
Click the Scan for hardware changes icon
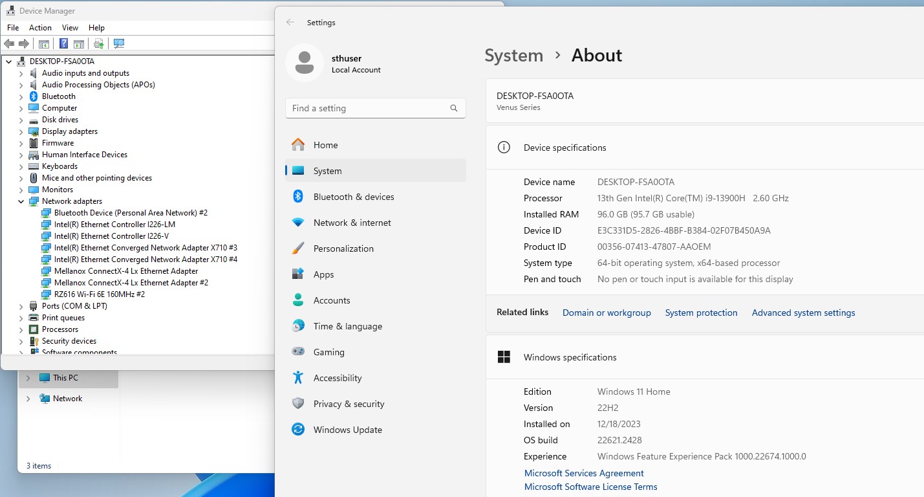tap(119, 43)
